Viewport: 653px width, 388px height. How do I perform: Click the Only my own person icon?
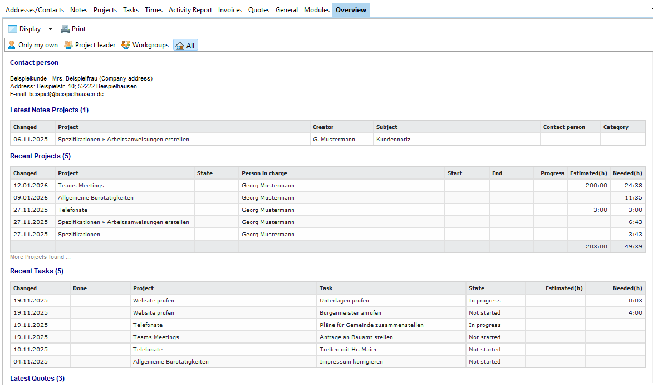[x=12, y=45]
